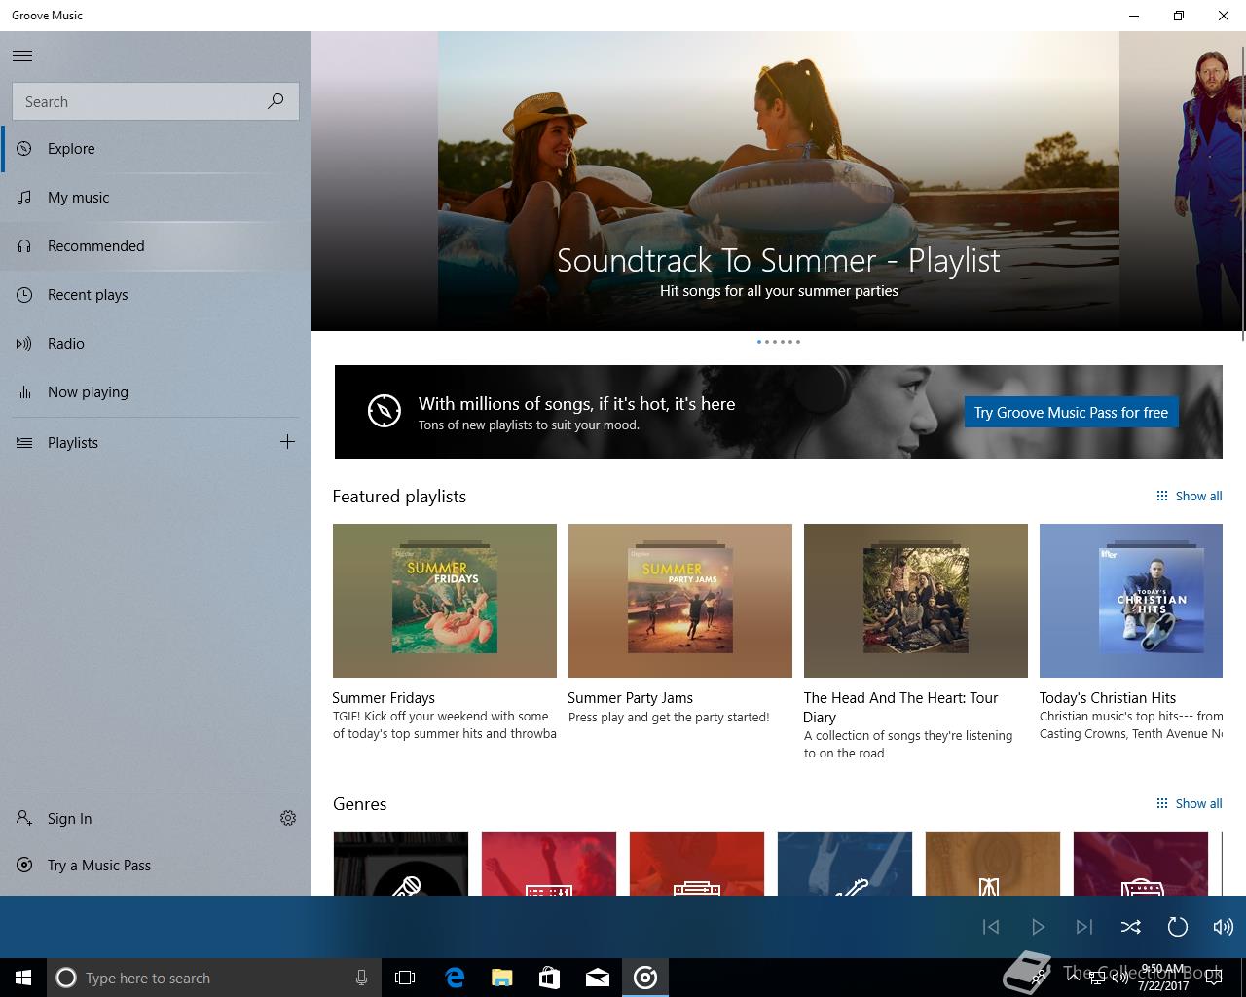Open Soundtrack To Summer hero banner
Image resolution: width=1246 pixels, height=997 pixels.
tap(779, 181)
